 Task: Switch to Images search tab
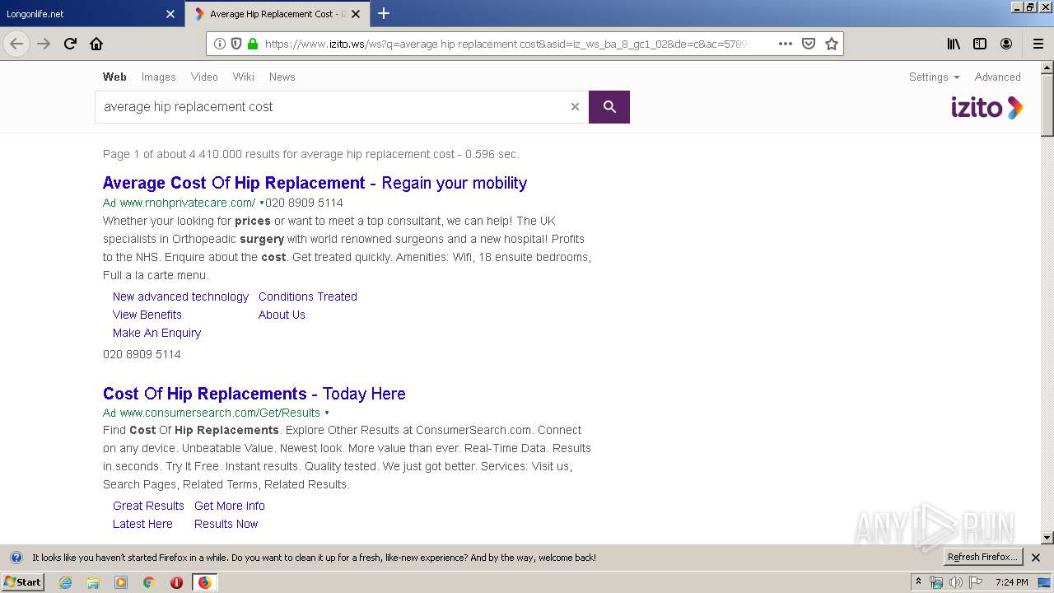(x=158, y=77)
